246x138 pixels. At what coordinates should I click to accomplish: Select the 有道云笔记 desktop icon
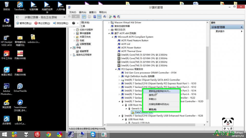7,71
